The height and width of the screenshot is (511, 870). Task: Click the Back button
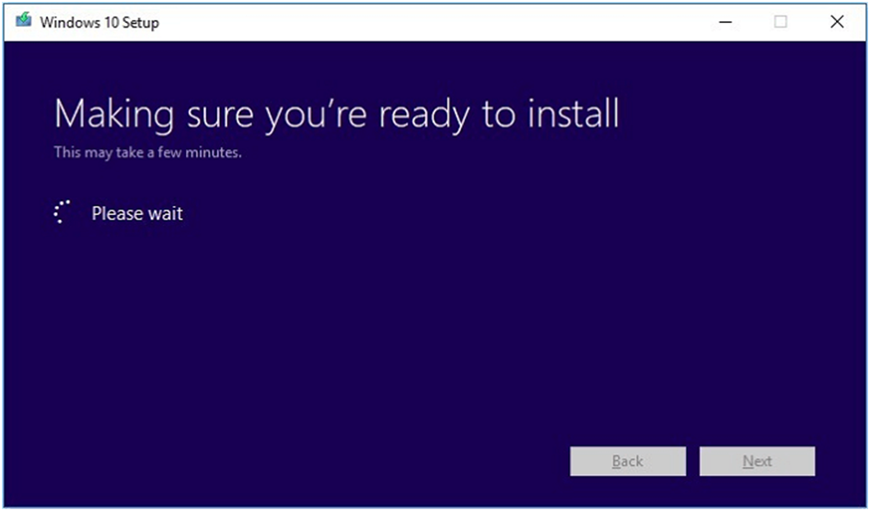[628, 461]
